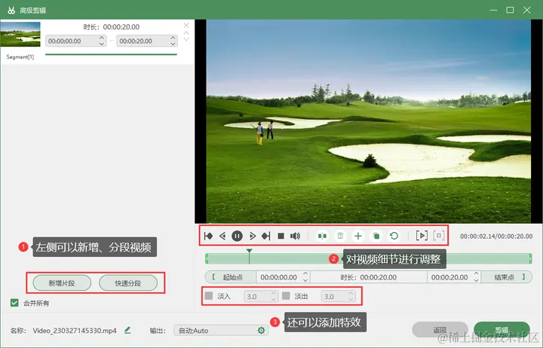Viewport: 543px width, 348px height.
Task: Stop the video playback
Action: click(x=281, y=236)
